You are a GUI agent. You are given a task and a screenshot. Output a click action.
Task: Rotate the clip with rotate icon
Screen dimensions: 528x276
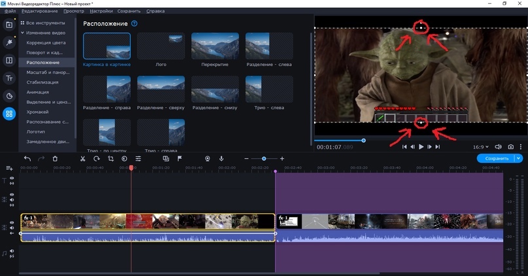(97, 158)
